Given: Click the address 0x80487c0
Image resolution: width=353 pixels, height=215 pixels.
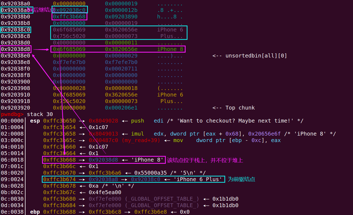Looking at the screenshot, I should [x=103, y=140].
